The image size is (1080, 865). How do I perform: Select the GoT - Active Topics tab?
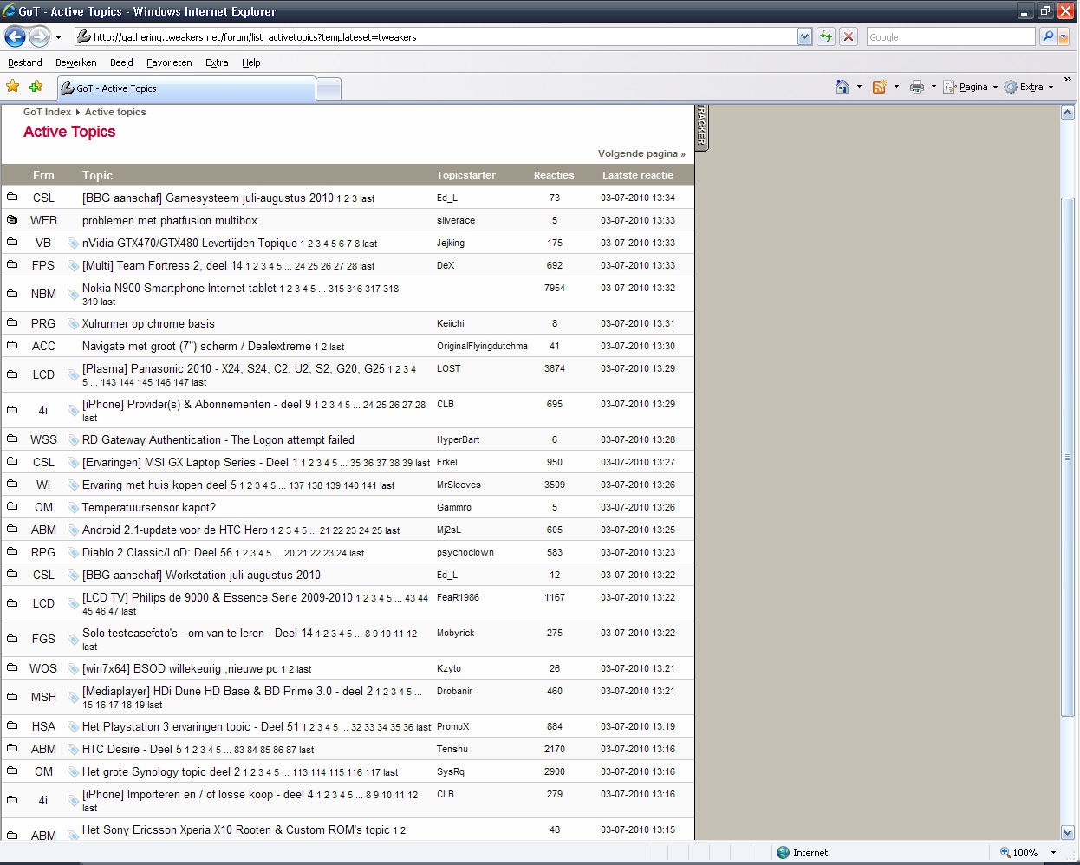(x=185, y=88)
